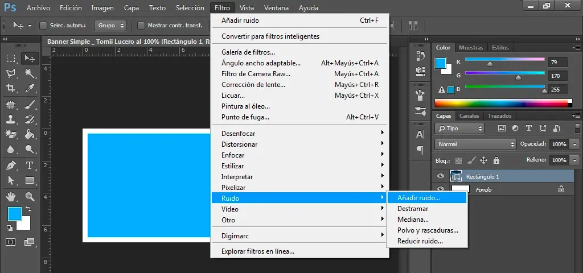This screenshot has height=273, width=583.
Task: Expand the Desenfocar submenu
Action: (300, 133)
